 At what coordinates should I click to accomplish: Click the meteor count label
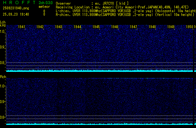tap(44, 7)
